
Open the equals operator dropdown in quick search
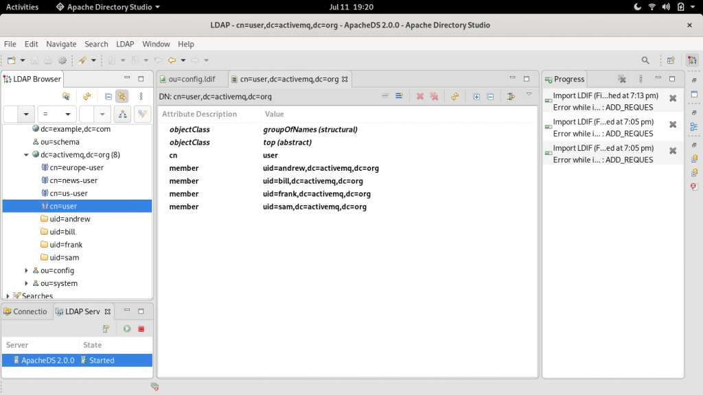coord(56,115)
